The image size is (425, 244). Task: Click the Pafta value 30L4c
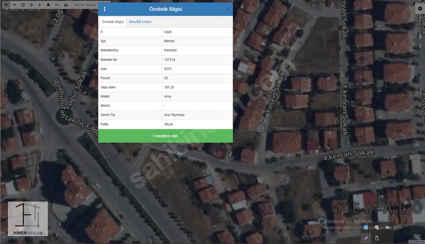[168, 124]
